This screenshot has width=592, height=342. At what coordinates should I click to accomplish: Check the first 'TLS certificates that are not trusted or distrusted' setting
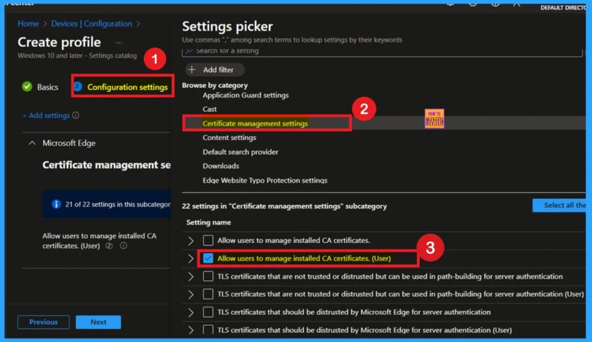[208, 276]
